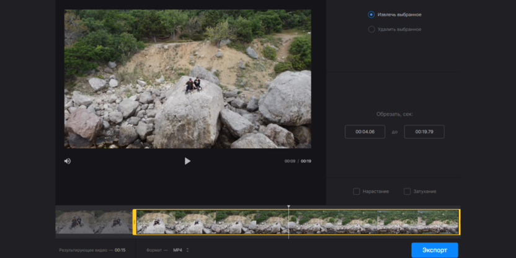
Task: Mute the video using the speaker icon
Action: [68, 161]
